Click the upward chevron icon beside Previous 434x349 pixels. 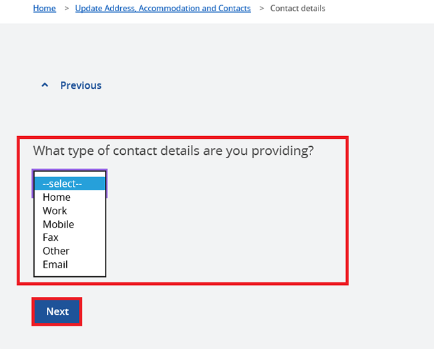45,85
